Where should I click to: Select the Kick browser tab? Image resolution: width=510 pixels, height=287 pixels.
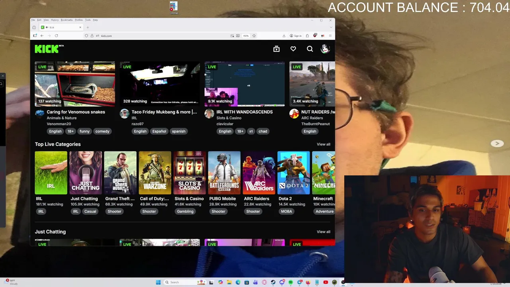61,27
